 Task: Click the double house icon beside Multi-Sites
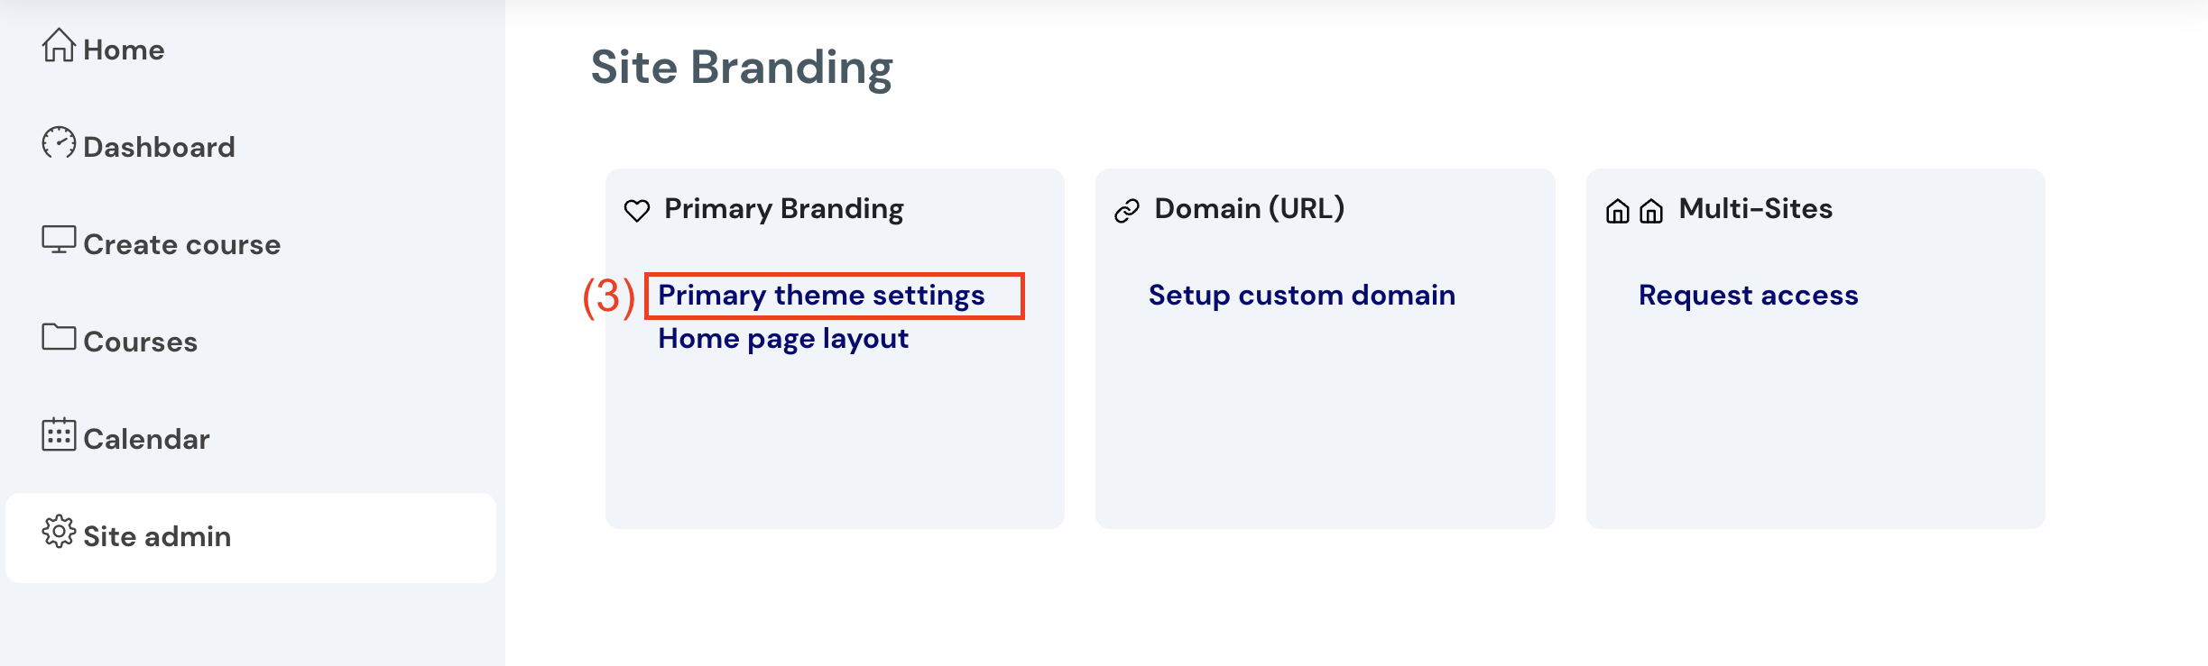coord(1634,211)
